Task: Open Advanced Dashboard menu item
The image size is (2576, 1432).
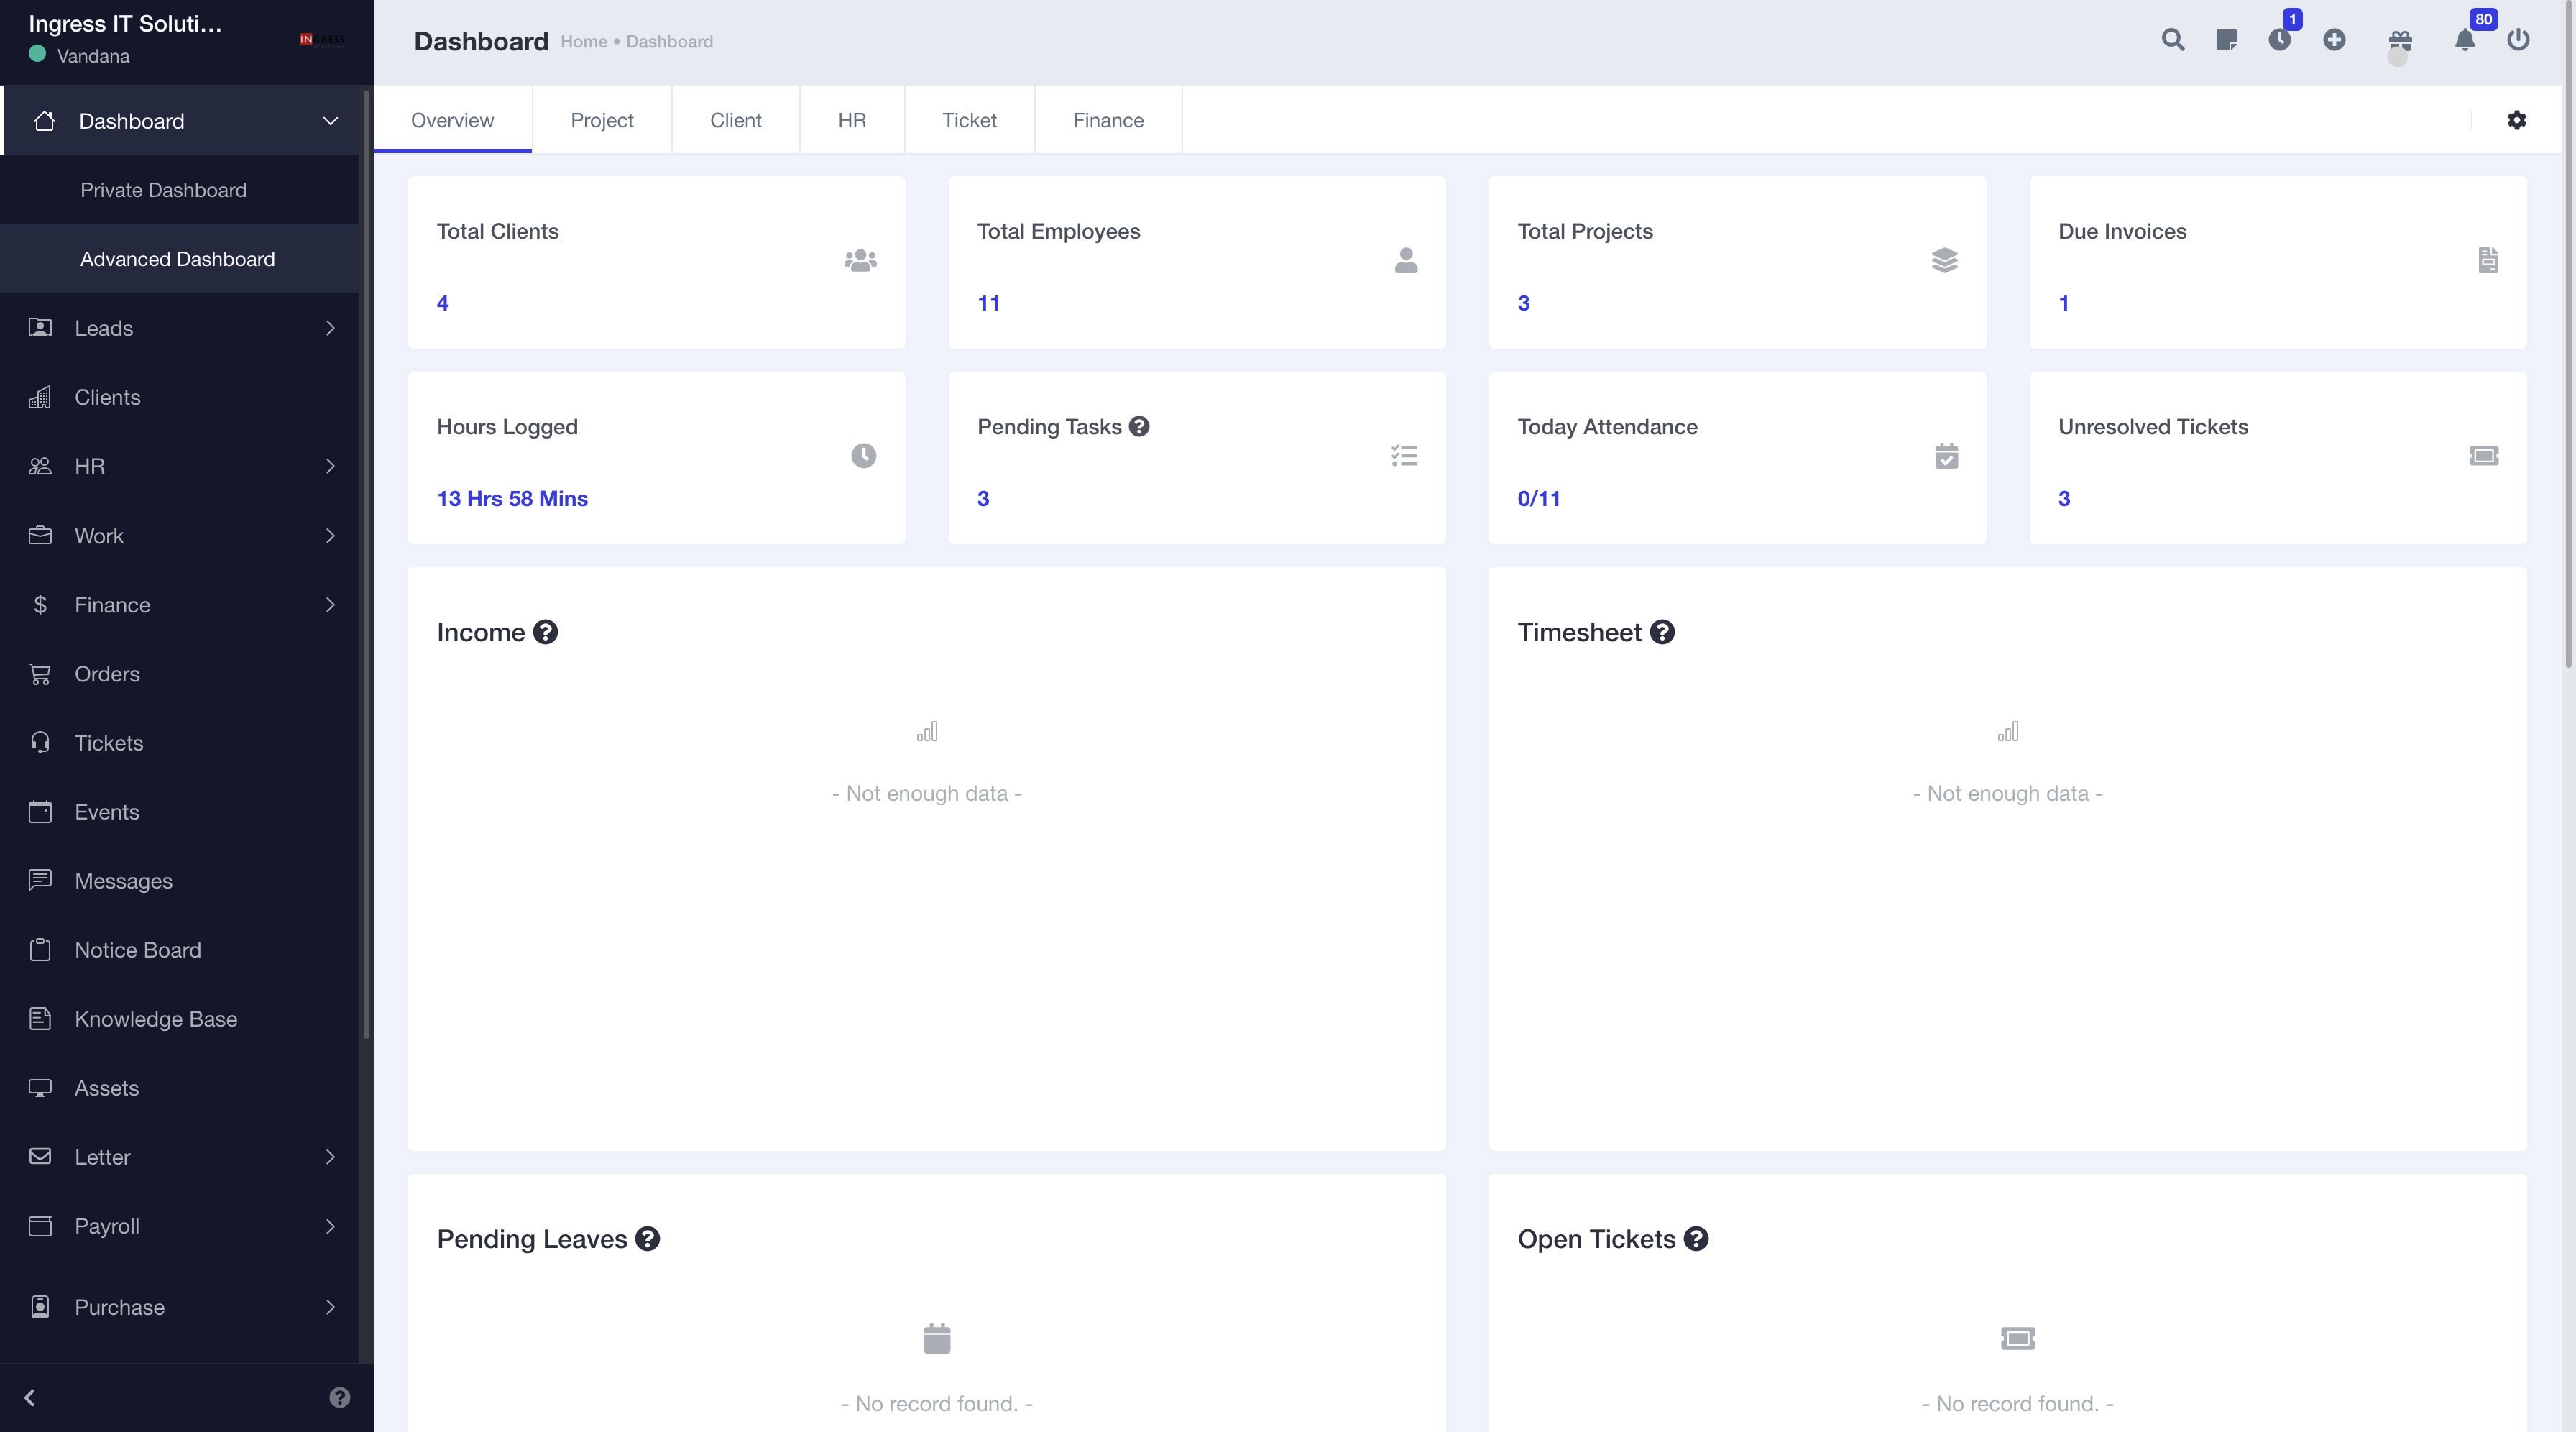Action: point(180,259)
